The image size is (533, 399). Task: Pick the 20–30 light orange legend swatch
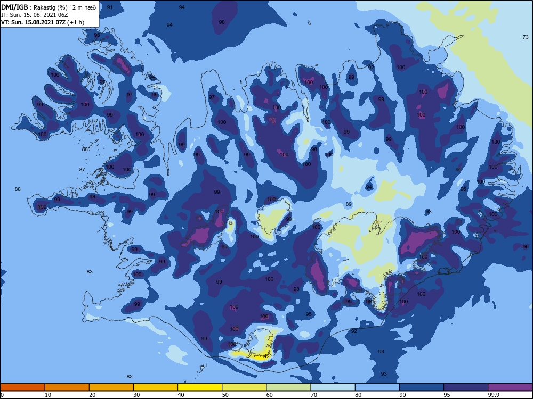(x=111, y=387)
